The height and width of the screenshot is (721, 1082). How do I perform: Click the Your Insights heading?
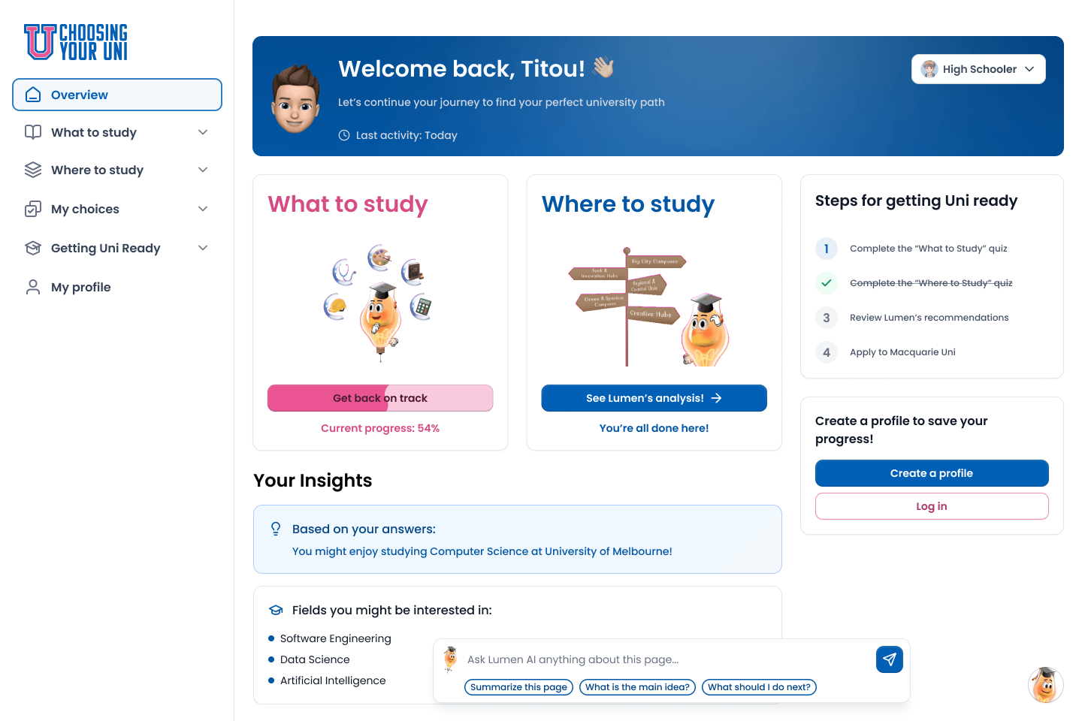pos(313,481)
